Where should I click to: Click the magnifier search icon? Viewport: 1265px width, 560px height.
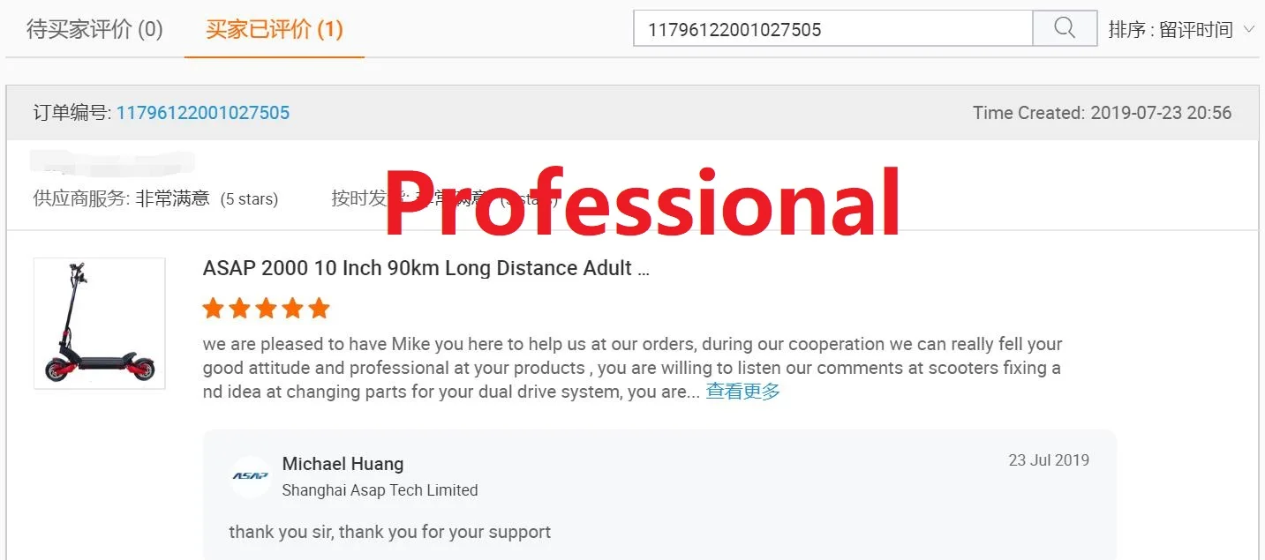pyautogui.click(x=1065, y=28)
